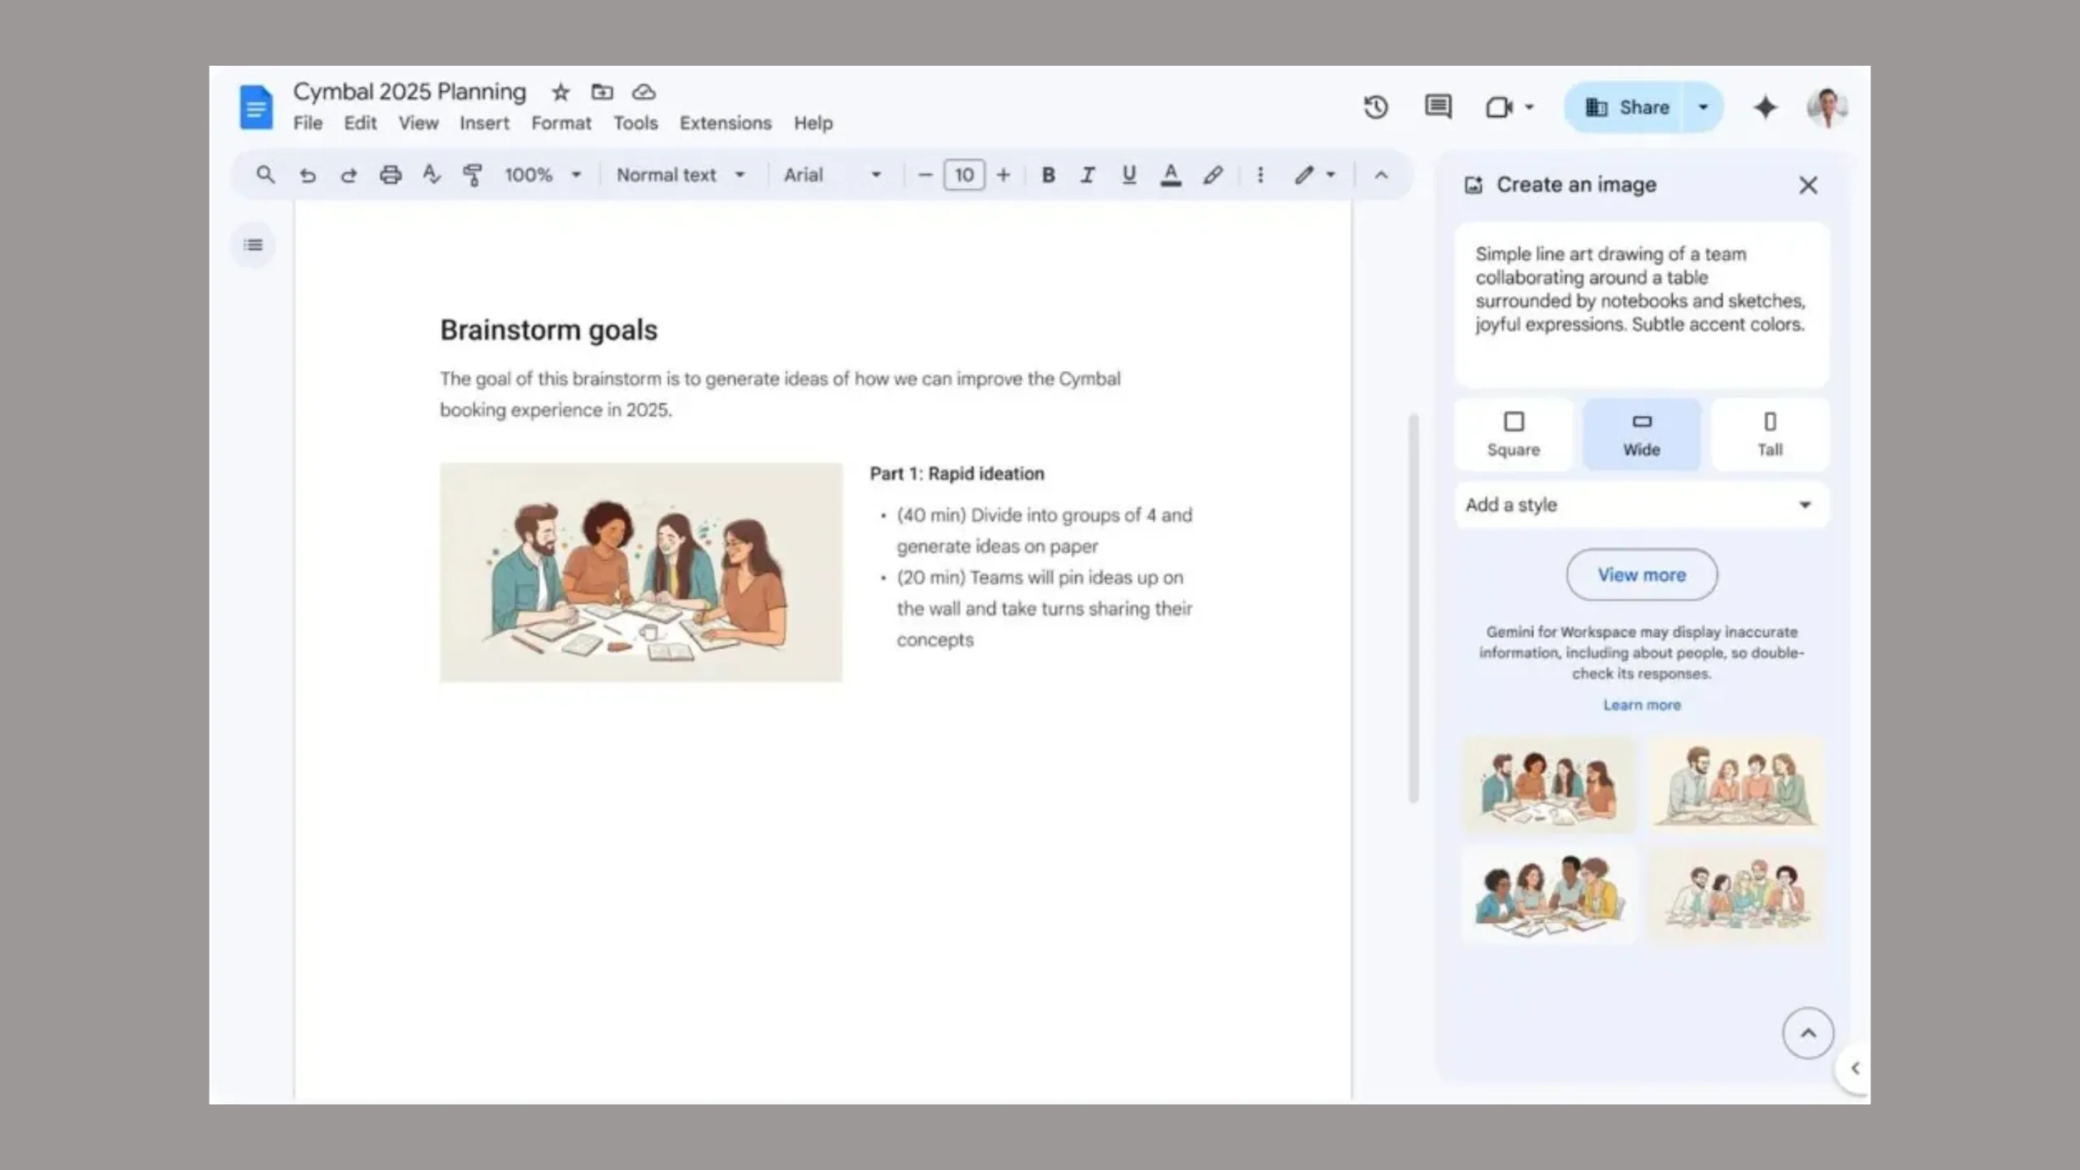The height and width of the screenshot is (1170, 2080).
Task: Select the Square aspect ratio
Action: (1514, 435)
